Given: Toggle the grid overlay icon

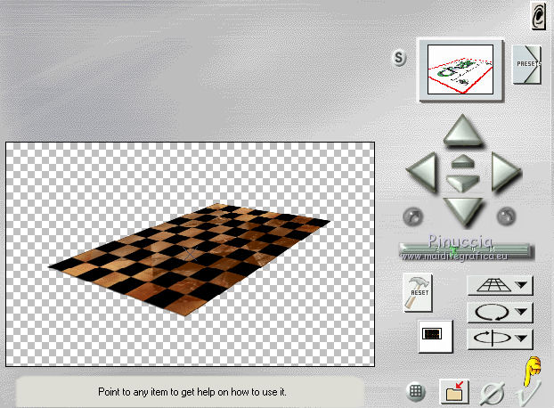Looking at the screenshot, I should (415, 391).
